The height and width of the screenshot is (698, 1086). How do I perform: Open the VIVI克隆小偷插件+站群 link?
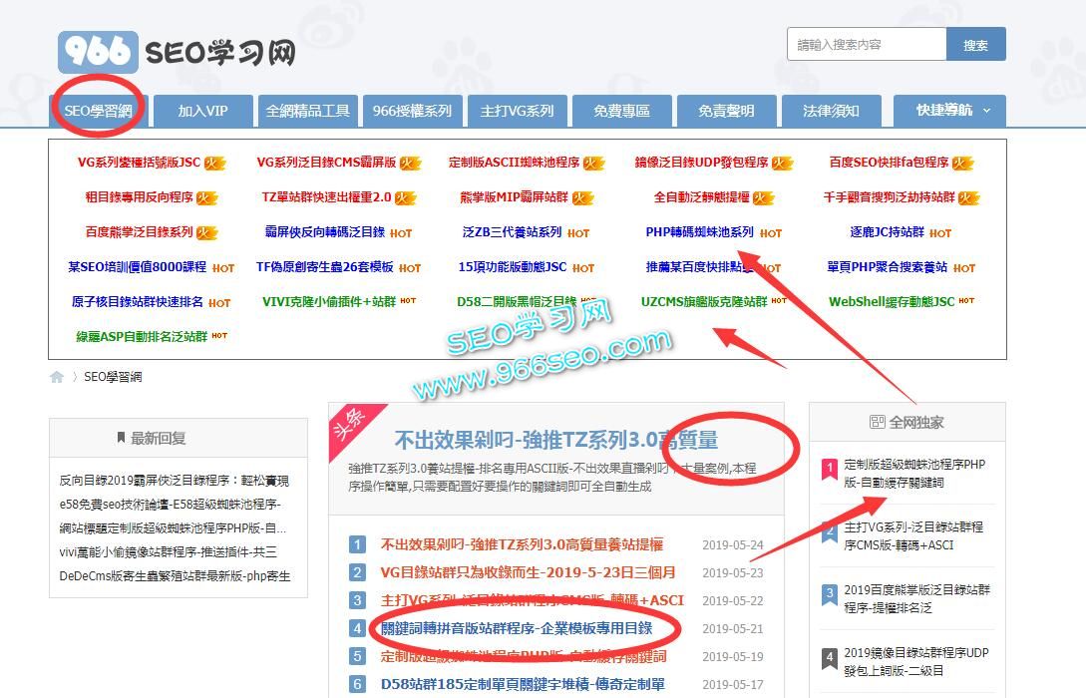[x=329, y=302]
